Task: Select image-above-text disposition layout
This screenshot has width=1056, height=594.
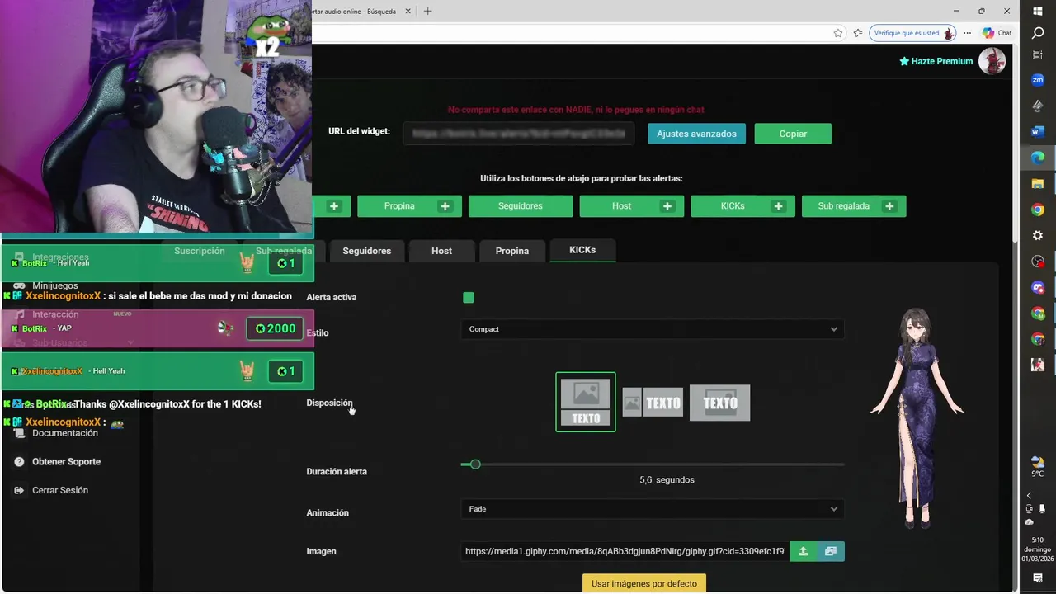Action: click(586, 403)
